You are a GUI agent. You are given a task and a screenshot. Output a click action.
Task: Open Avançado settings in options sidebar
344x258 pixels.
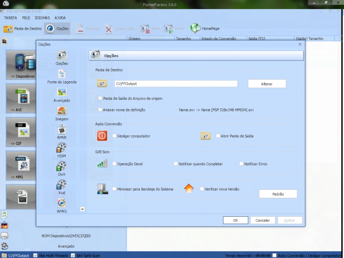pyautogui.click(x=61, y=95)
